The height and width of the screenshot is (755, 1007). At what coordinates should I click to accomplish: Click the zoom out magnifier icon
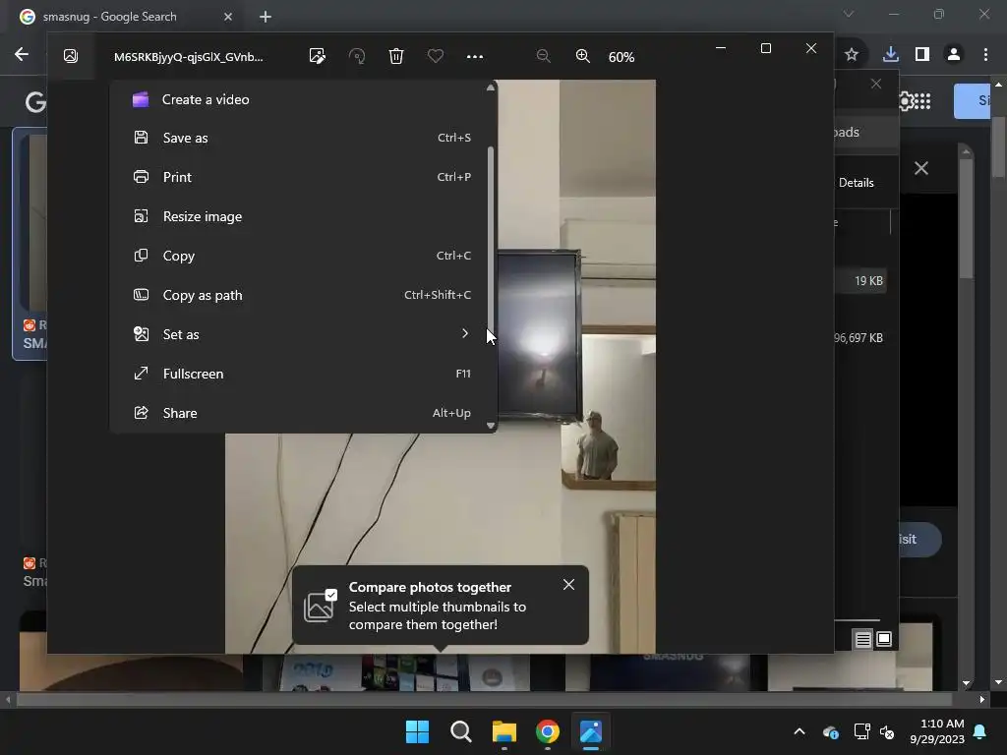click(x=543, y=56)
